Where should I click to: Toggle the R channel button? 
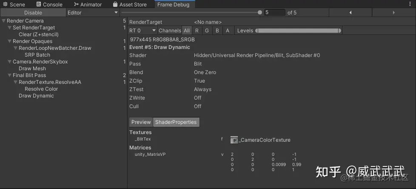coord(197,31)
